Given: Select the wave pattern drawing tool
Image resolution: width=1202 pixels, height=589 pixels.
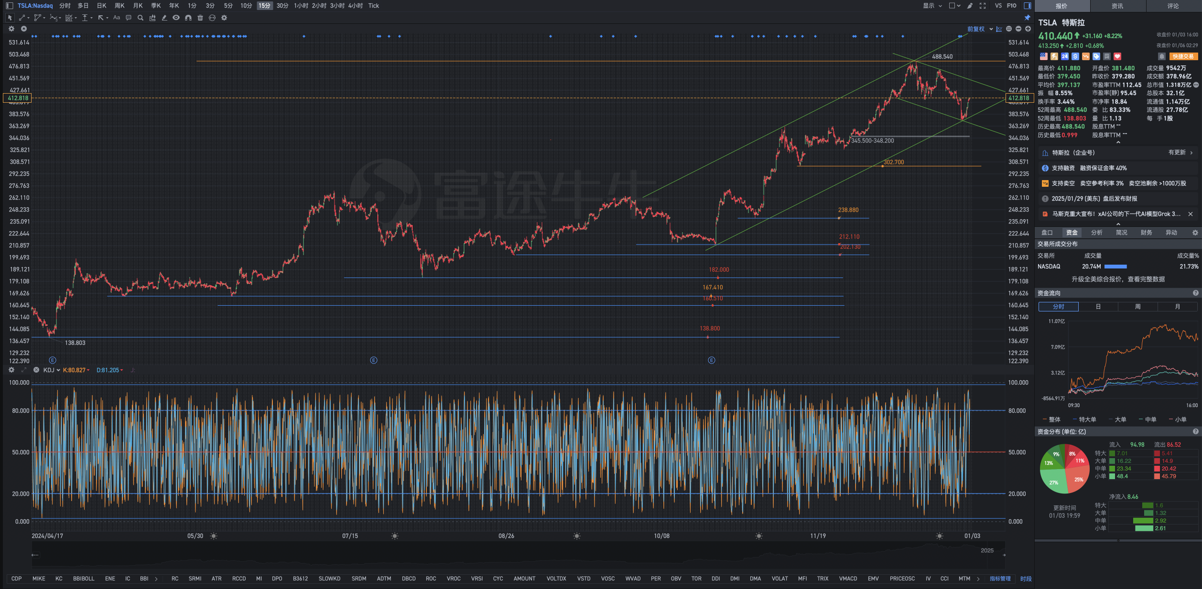Looking at the screenshot, I should [x=54, y=18].
